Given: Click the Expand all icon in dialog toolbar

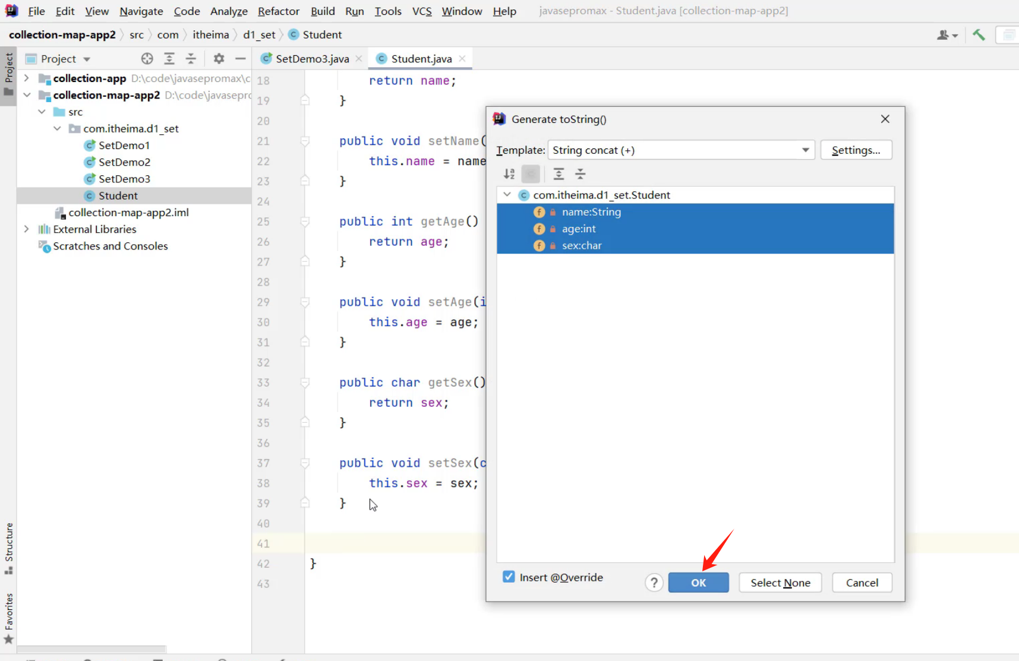Looking at the screenshot, I should coord(559,174).
